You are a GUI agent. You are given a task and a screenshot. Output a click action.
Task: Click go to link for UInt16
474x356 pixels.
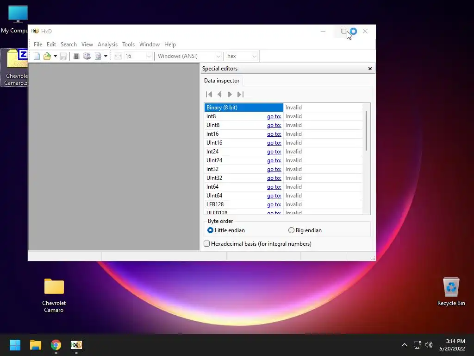[274, 143]
